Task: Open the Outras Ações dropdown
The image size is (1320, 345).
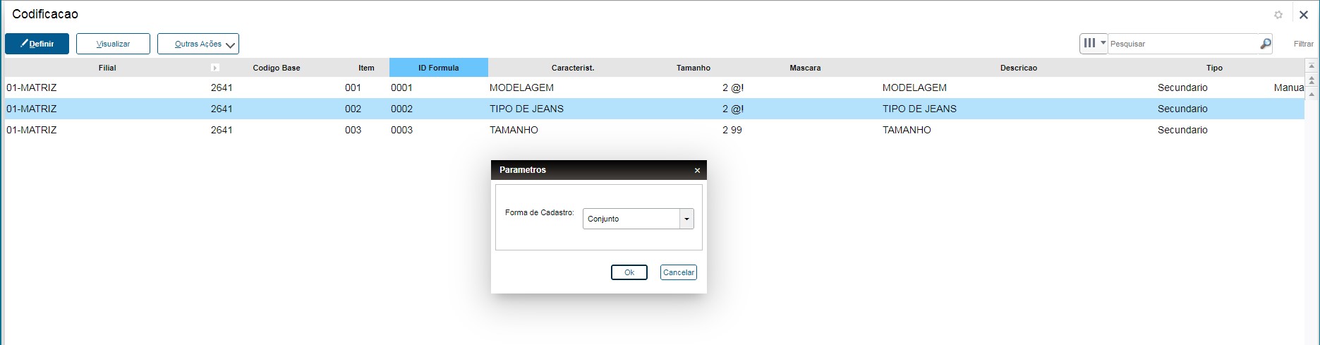Action: 198,44
